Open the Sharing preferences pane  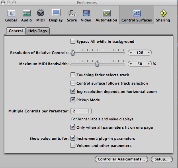163,16
